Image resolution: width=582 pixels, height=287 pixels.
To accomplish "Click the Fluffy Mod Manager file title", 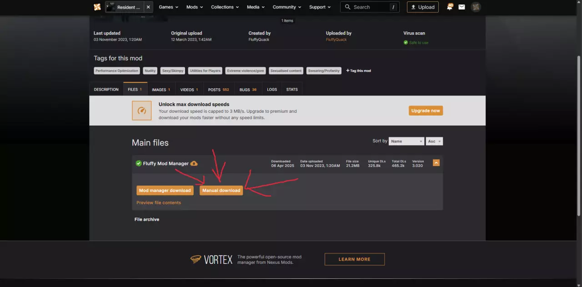I will click(x=166, y=163).
